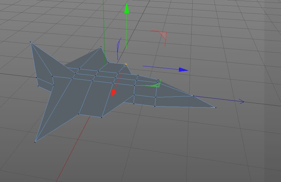Click the dark blue open arrowhead beyond the nose
Screen dimensions: 281x182
point(242,101)
